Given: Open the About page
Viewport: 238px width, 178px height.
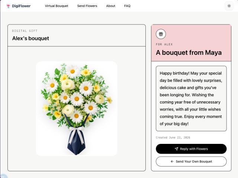Looking at the screenshot, I should (111, 6).
